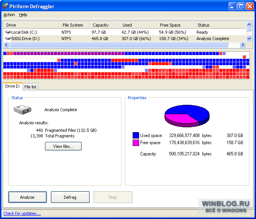This screenshot has width=256, height=219.
Task: Select the Local Disk (C:) row
Action: click(x=124, y=32)
